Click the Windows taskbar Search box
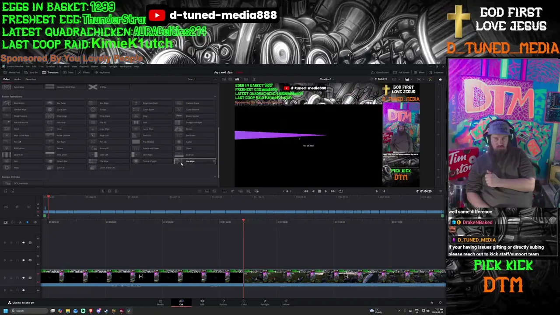560x315 pixels. pos(30,311)
